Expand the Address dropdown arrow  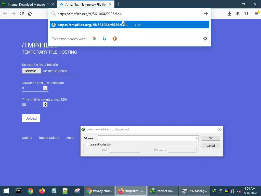(197, 138)
